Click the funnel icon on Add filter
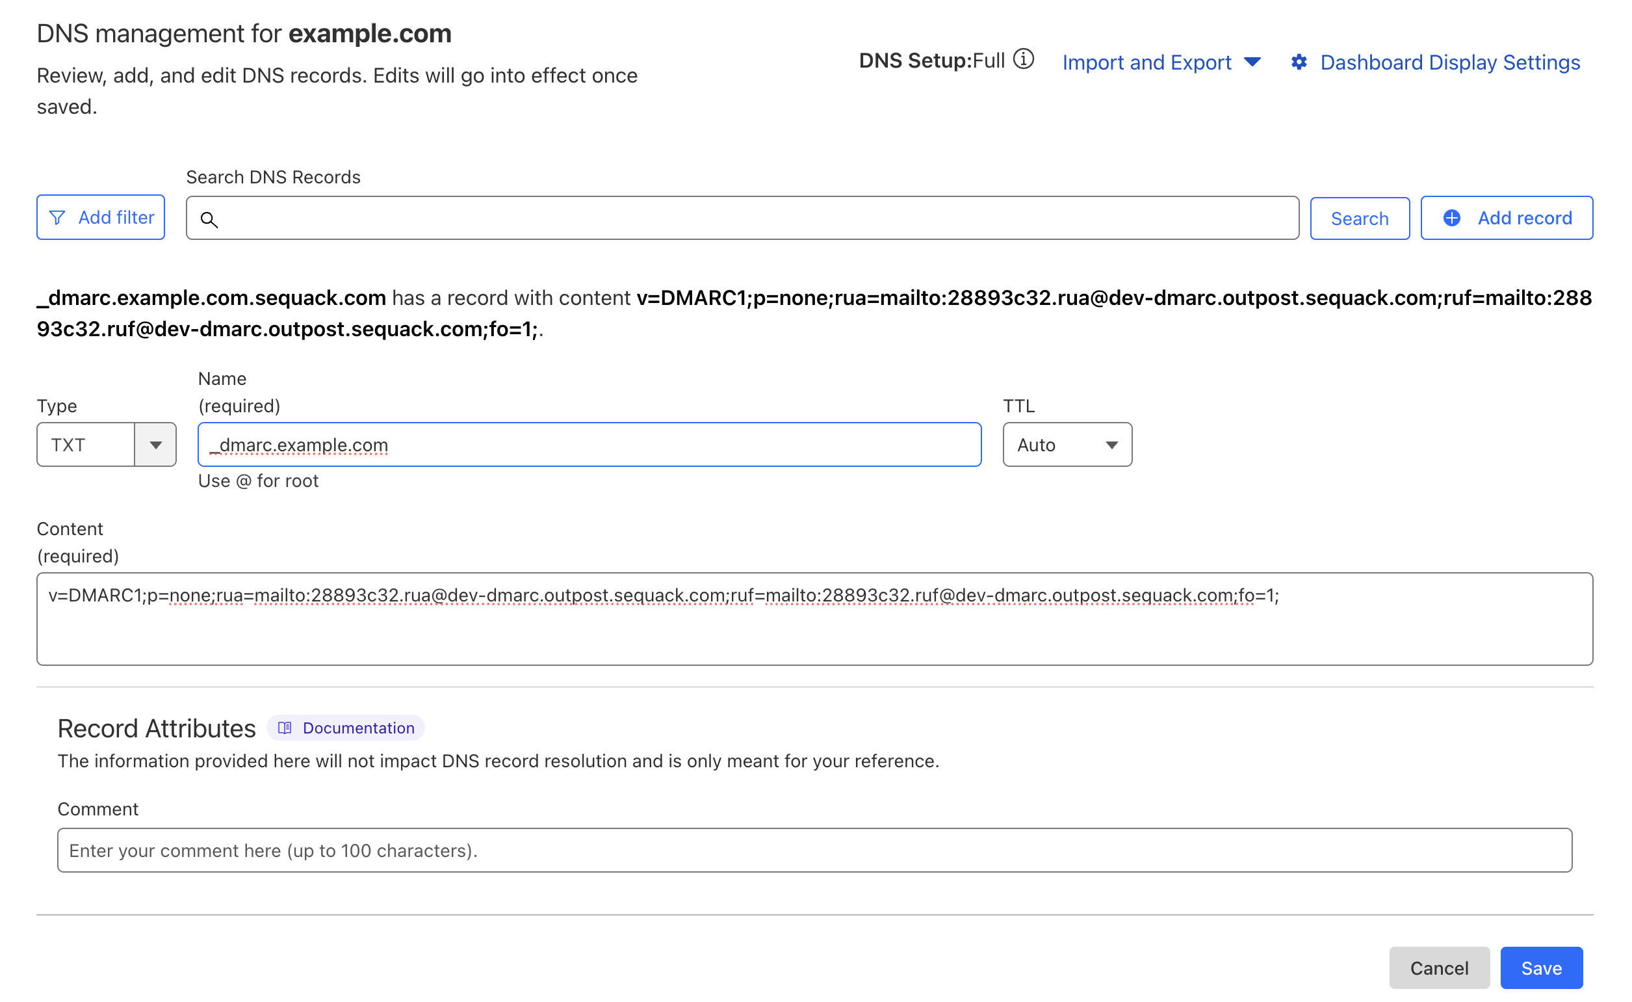 point(58,217)
